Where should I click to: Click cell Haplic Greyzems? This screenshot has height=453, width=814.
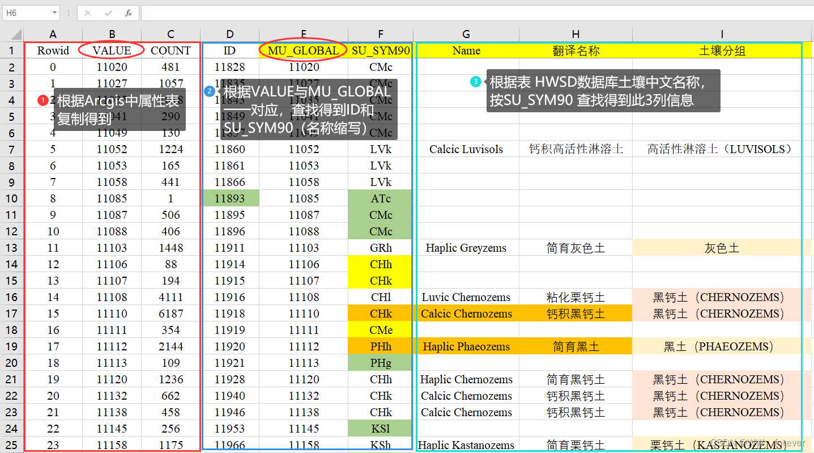[466, 248]
